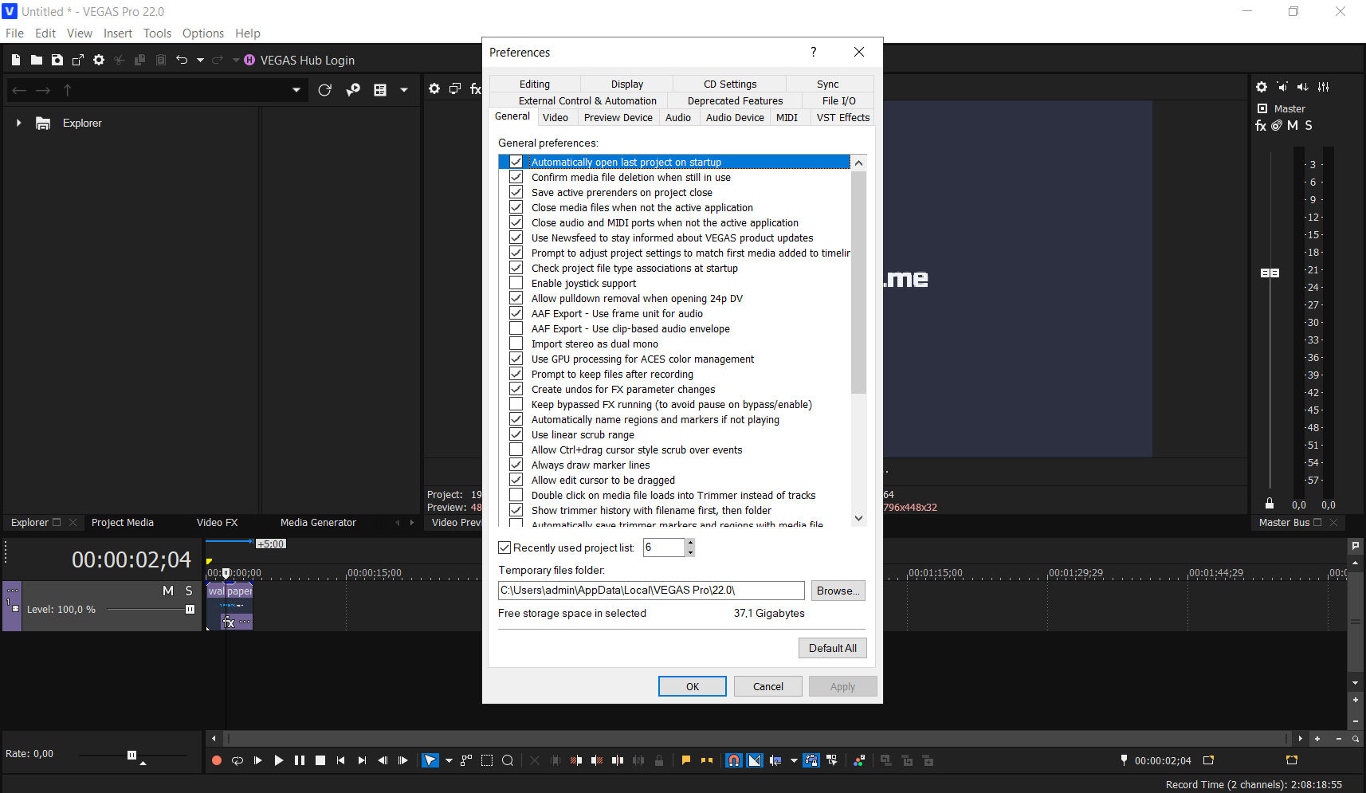Select the Normal Edit tool arrow
The width and height of the screenshot is (1366, 793).
click(x=430, y=760)
